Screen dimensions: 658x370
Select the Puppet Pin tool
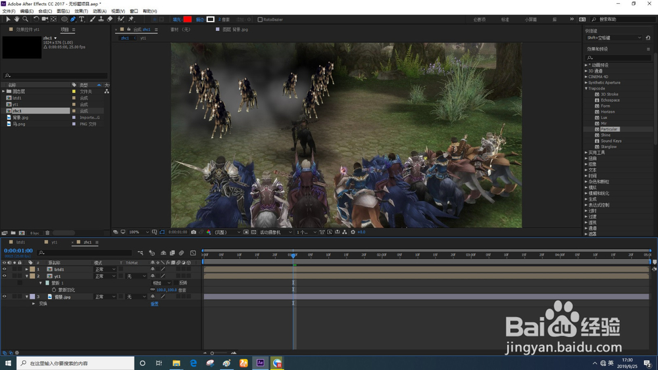click(x=131, y=19)
